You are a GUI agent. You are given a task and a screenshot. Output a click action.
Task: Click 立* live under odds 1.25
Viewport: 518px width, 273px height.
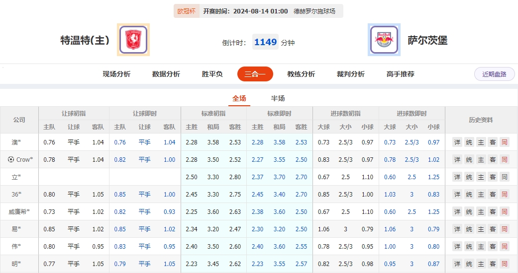click(x=433, y=177)
